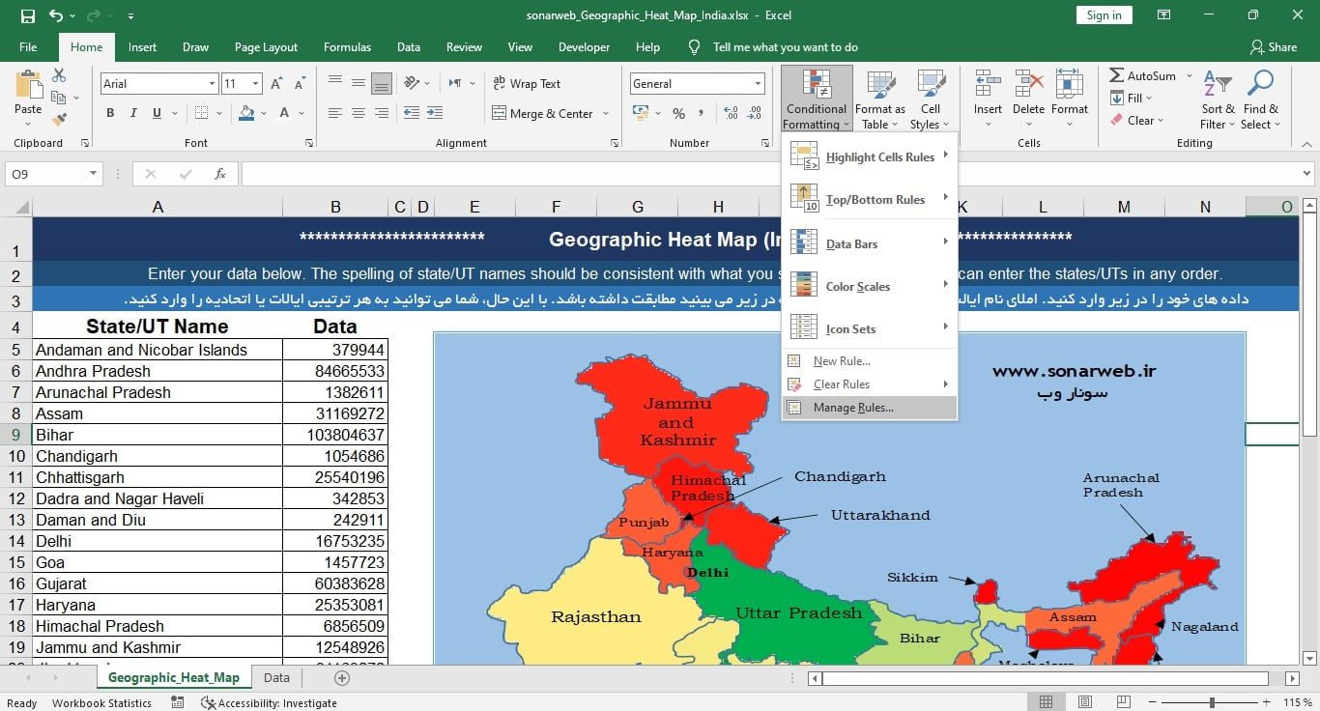The width and height of the screenshot is (1320, 711).
Task: Click the Sign in button
Action: [1104, 15]
